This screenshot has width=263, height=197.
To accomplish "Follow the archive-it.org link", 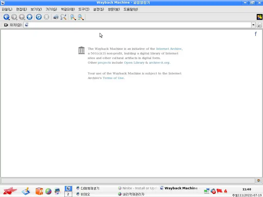I will (159, 63).
